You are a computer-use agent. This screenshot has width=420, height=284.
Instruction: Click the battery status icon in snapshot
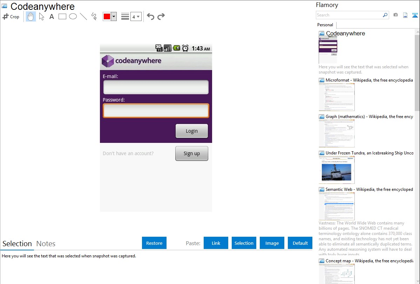(x=176, y=48)
